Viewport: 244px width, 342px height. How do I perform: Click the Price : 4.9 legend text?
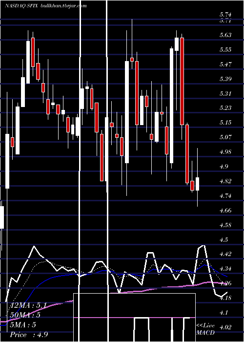pos(29,335)
